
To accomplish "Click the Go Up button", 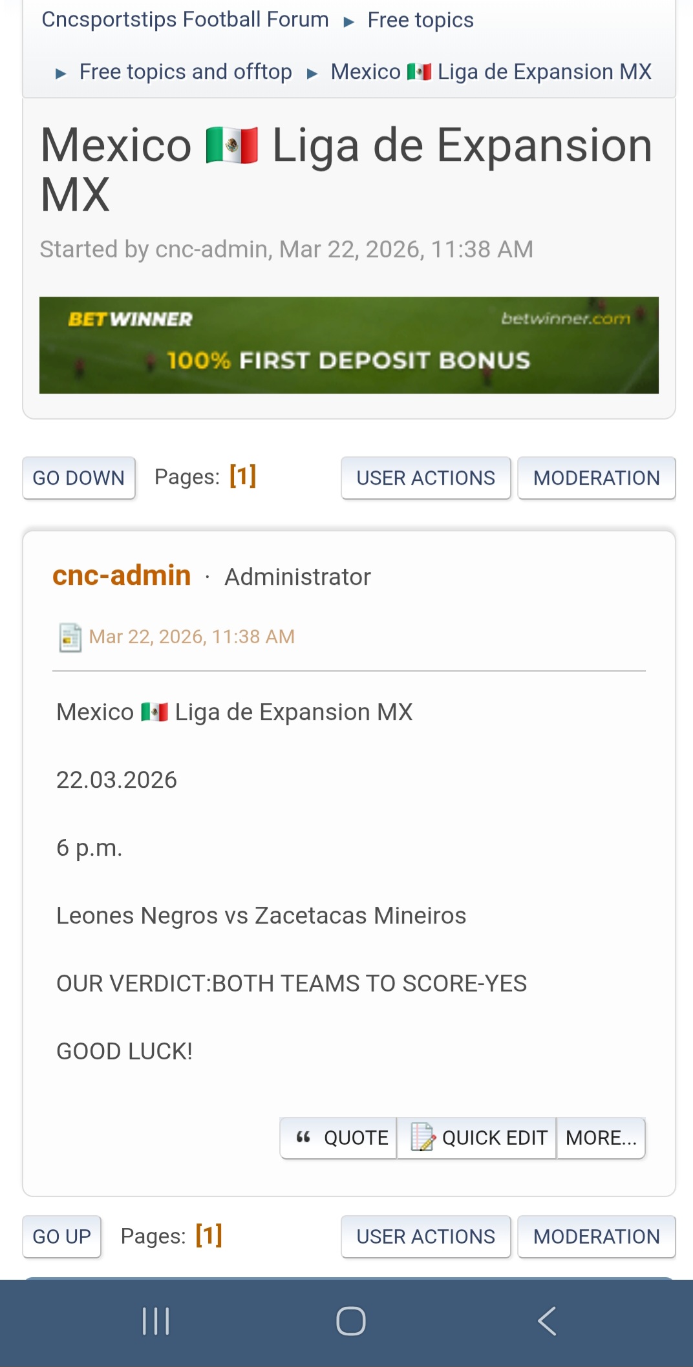I will tap(61, 1236).
